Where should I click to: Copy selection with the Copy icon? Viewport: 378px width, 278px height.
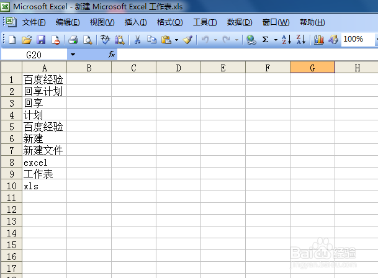pos(151,40)
